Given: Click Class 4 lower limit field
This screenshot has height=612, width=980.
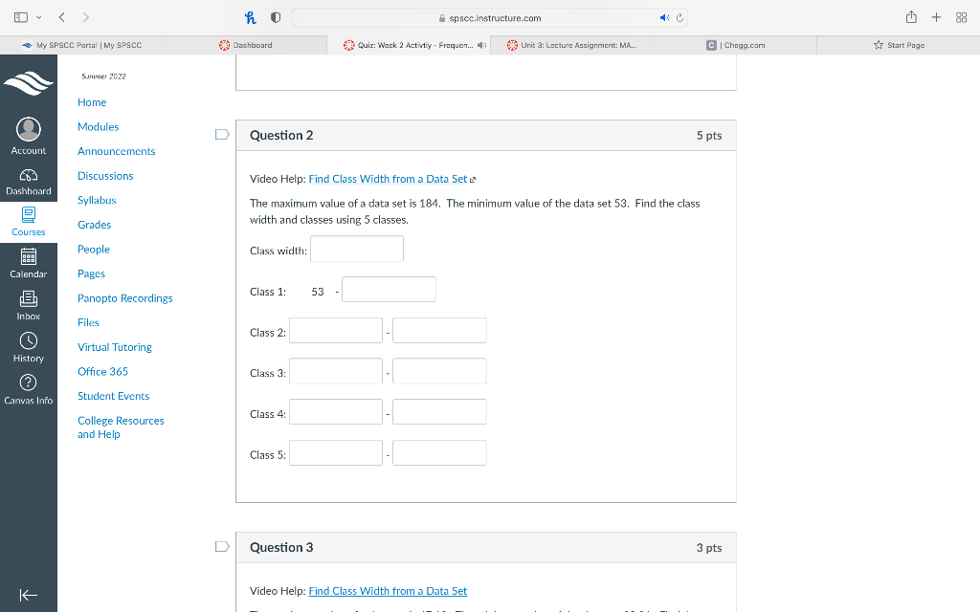Looking at the screenshot, I should pyautogui.click(x=336, y=411).
